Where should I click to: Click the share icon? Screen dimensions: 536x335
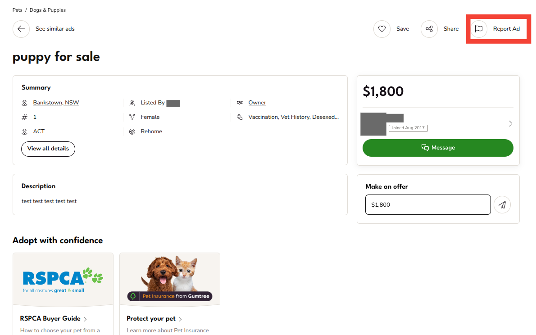[429, 29]
